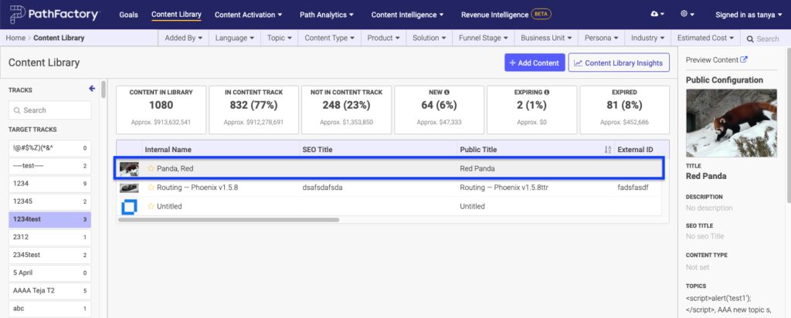
Task: Click the Public Title sort icon
Action: pyautogui.click(x=608, y=150)
